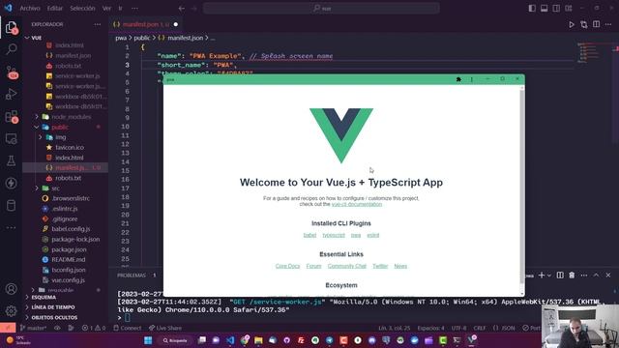This screenshot has height=348, width=619.
Task: Open the extensions puzzle icon in PWA window
Action: (x=458, y=79)
